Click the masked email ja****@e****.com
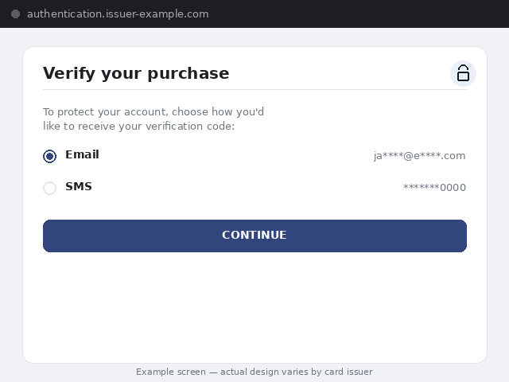Image resolution: width=509 pixels, height=382 pixels. coord(419,156)
